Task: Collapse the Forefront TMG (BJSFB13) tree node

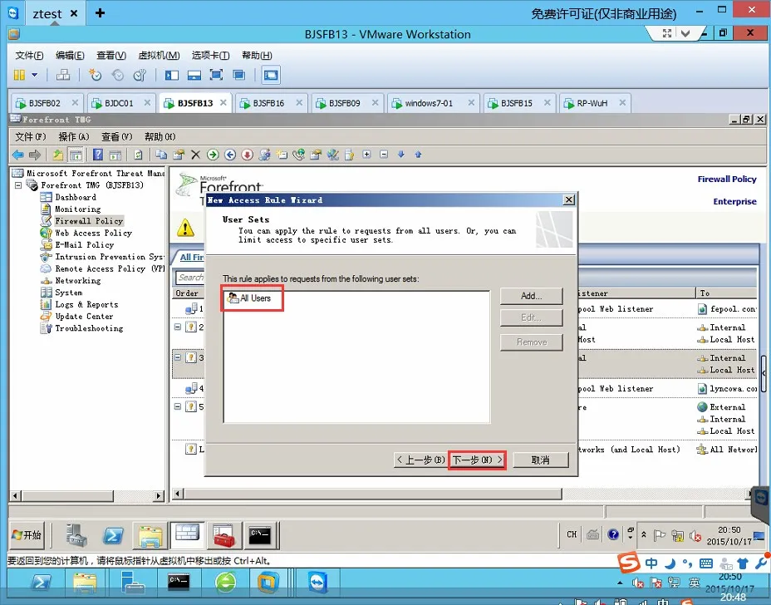Action: click(18, 185)
